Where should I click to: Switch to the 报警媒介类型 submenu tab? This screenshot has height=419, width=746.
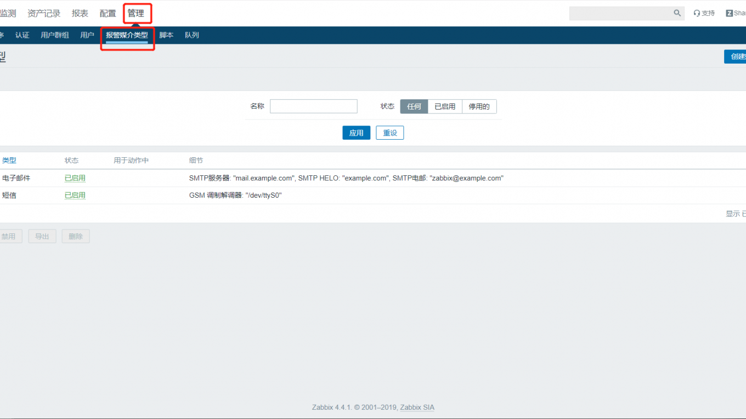pos(127,35)
